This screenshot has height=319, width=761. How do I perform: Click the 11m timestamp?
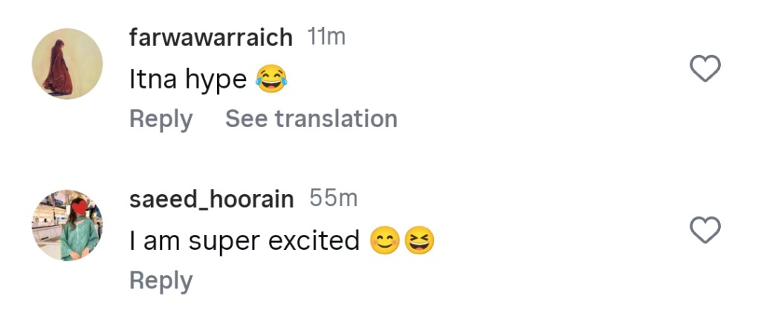tap(326, 37)
